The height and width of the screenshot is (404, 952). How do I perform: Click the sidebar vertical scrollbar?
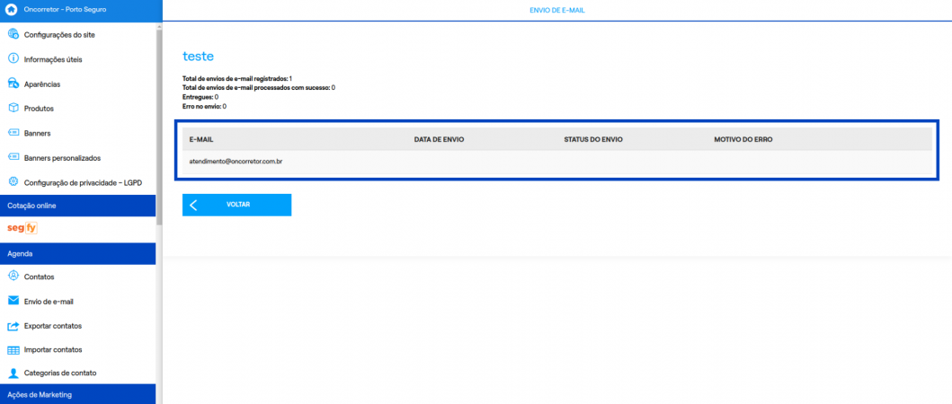click(x=159, y=121)
